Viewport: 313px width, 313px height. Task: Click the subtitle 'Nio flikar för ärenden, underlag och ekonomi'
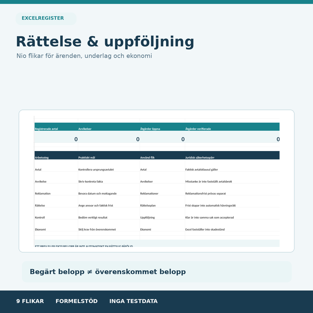click(84, 56)
